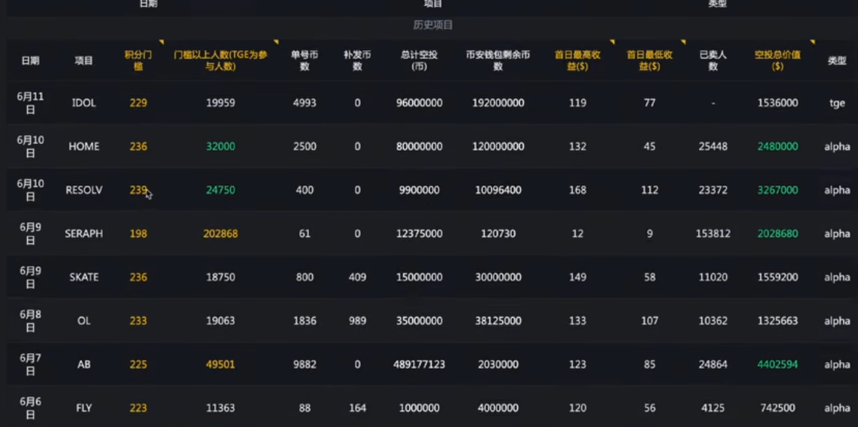858x427 pixels.
Task: Click the tge type cell for IDOL
Action: 837,103
